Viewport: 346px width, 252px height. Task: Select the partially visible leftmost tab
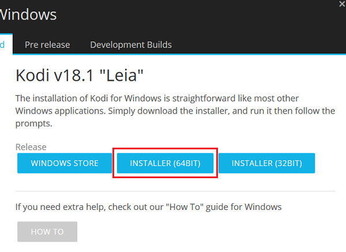pos(3,44)
